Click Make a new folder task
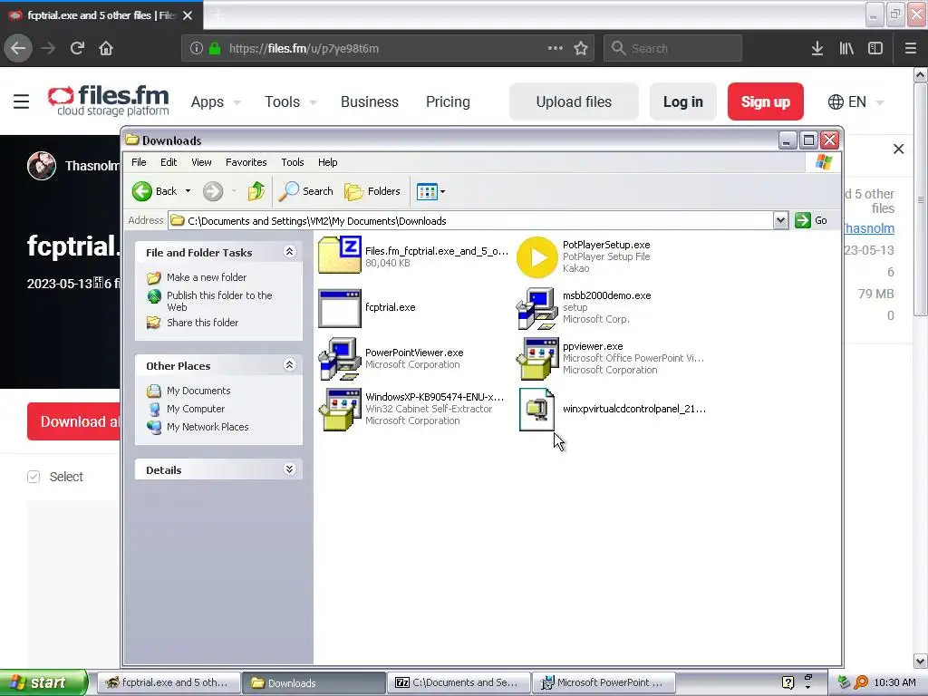The height and width of the screenshot is (696, 928). [207, 277]
